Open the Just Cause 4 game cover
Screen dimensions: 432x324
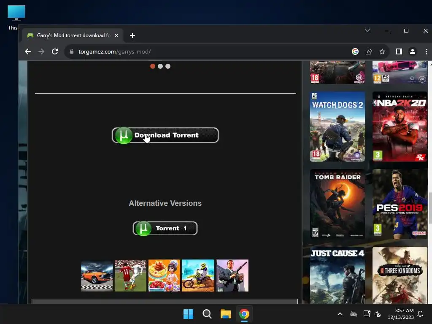pyautogui.click(x=337, y=275)
